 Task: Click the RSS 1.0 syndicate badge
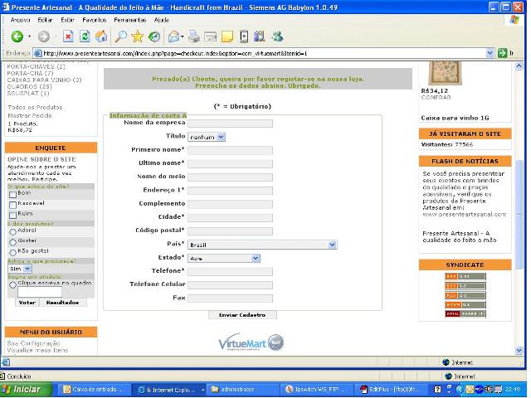click(x=465, y=286)
